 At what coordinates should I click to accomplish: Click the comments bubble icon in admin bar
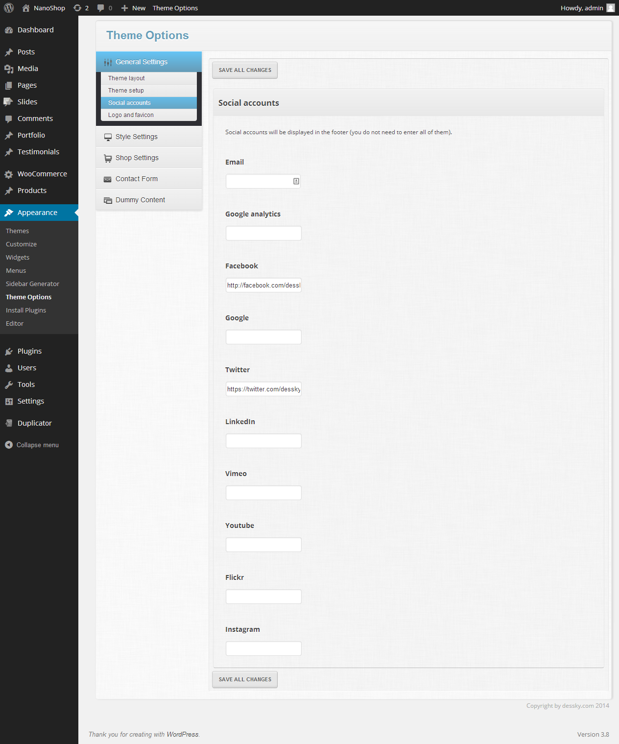101,8
